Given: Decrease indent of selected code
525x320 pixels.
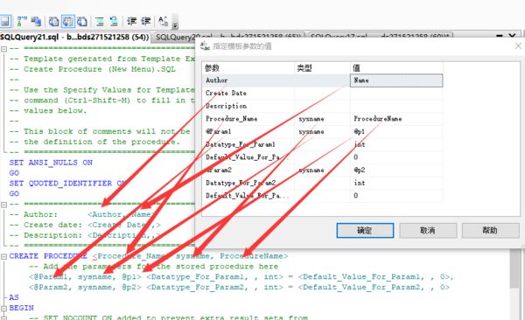Looking at the screenshot, I should [131, 22].
